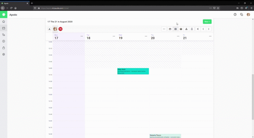Image resolution: width=254 pixels, height=138 pixels.
Task: Click the page vertical scrollbar thumb
Action: click(x=253, y=97)
